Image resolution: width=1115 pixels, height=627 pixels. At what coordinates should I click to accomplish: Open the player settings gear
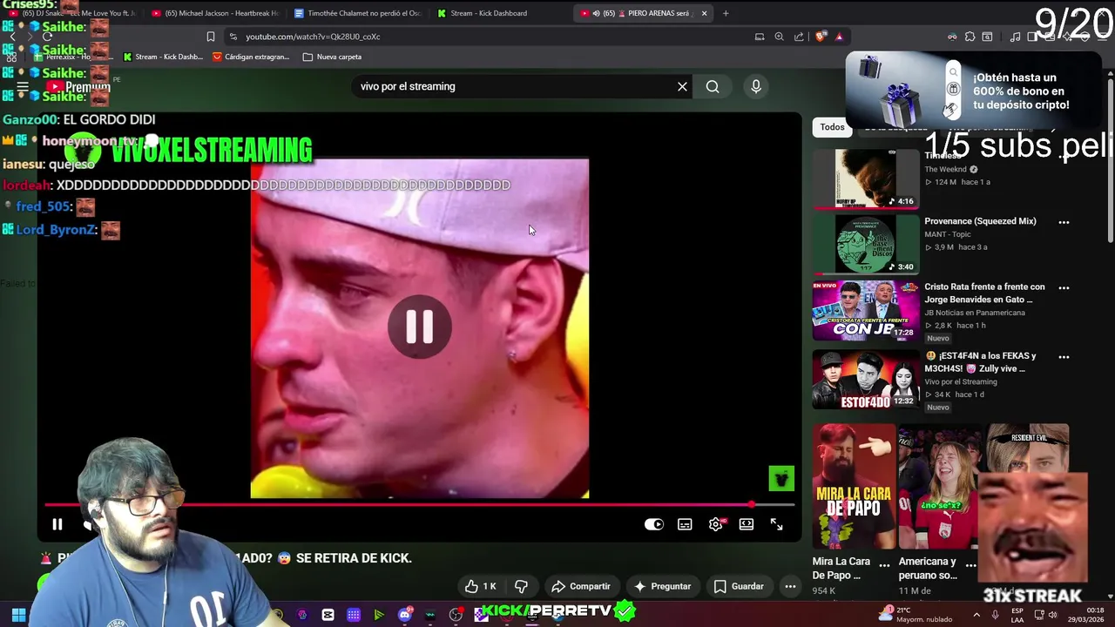[x=715, y=524]
